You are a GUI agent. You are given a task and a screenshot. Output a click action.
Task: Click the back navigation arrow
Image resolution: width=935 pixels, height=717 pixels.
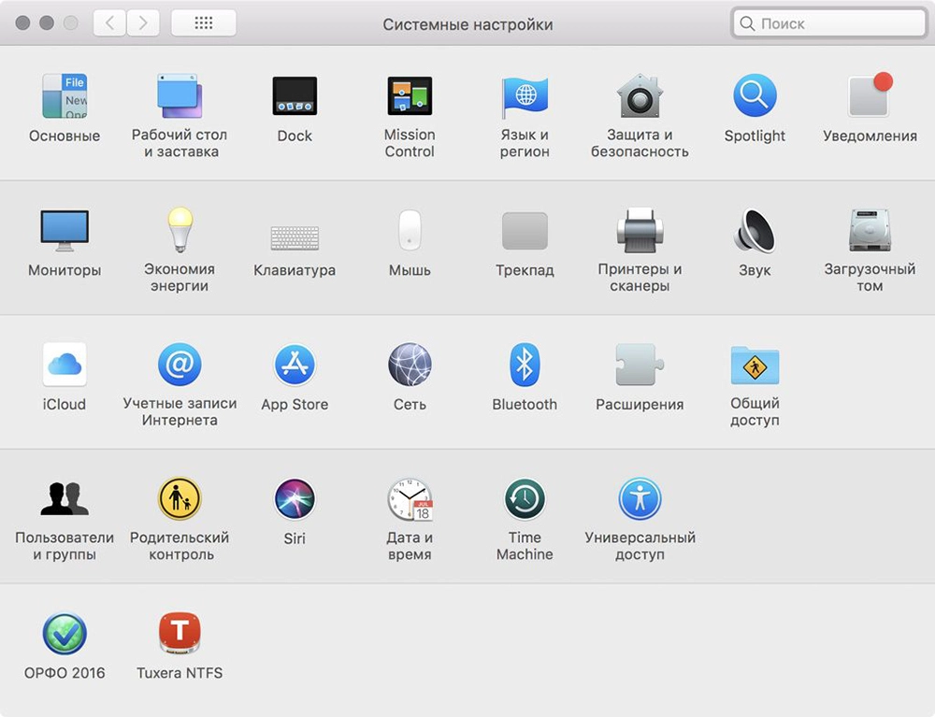coord(110,23)
